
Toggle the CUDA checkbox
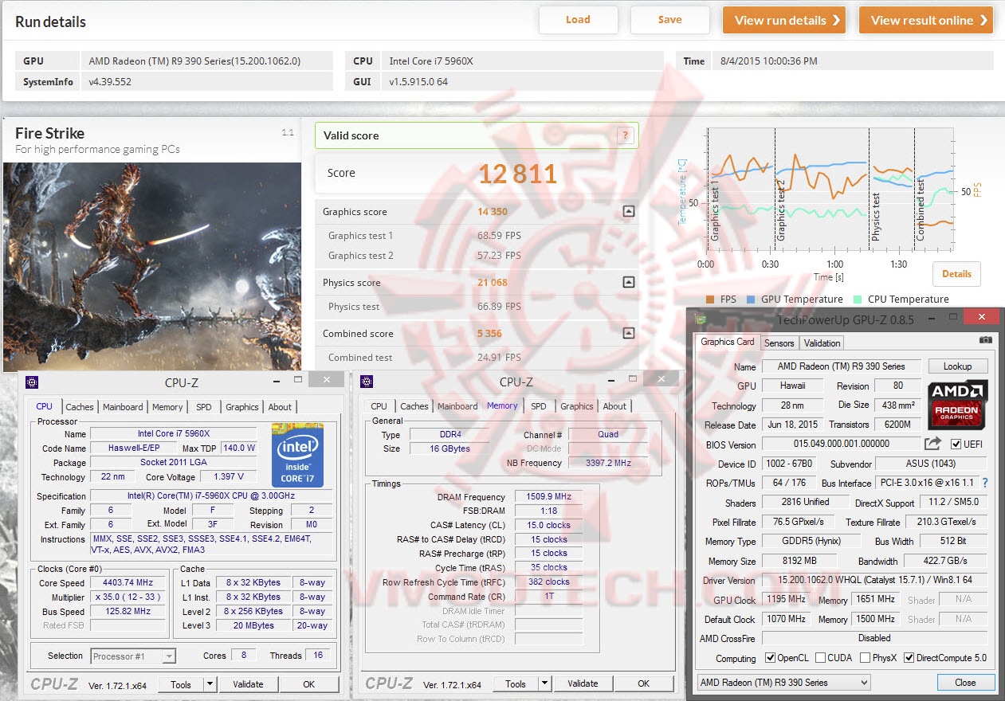tap(820, 658)
